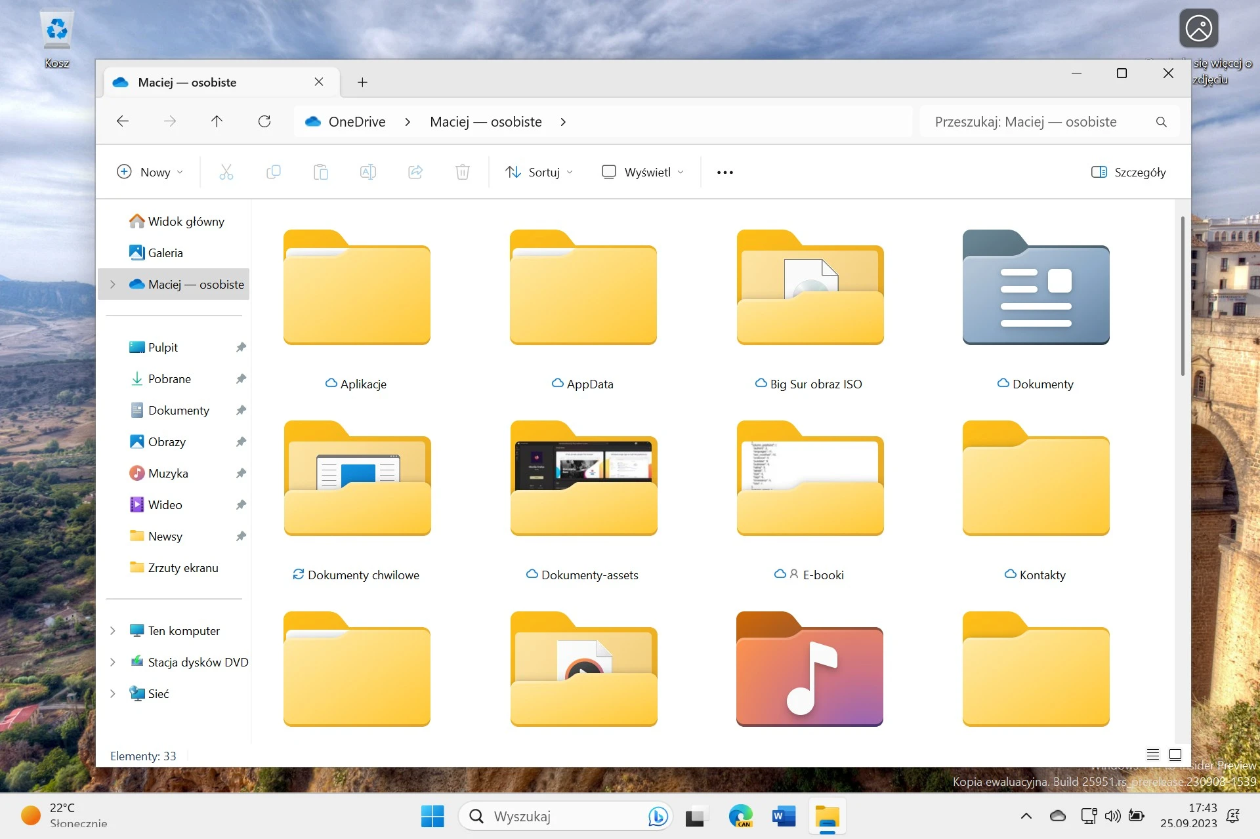1260x839 pixels.
Task: Expand Ten komputer in navigation tree
Action: coord(112,630)
